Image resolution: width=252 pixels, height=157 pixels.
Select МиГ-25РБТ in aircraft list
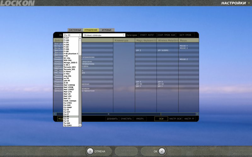point(71,89)
